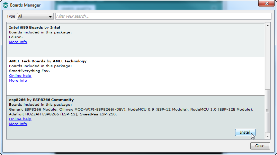The image size is (277, 155).
Task: Click the scrollbar up arrow
Action: click(268, 25)
